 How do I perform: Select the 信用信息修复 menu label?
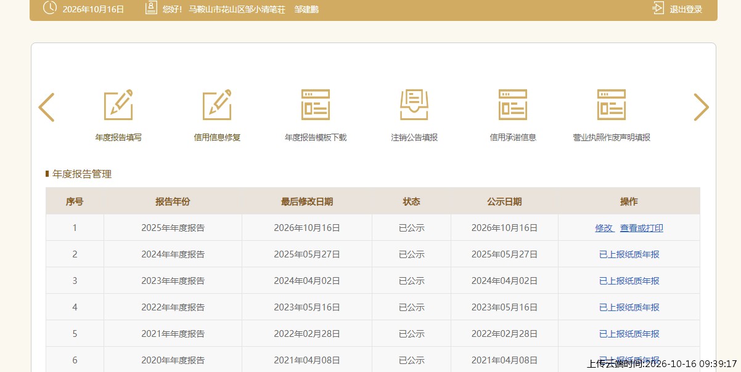pyautogui.click(x=217, y=137)
